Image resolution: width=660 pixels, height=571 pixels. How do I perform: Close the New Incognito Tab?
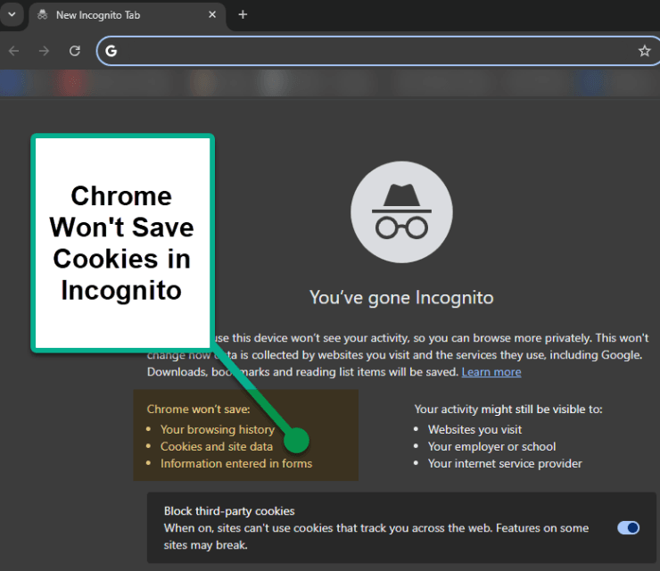coord(212,15)
